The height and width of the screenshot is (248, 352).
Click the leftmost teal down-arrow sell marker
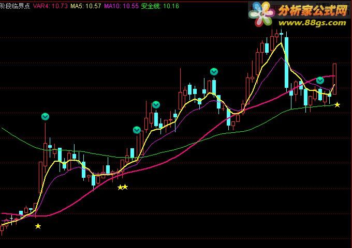[x=45, y=116]
